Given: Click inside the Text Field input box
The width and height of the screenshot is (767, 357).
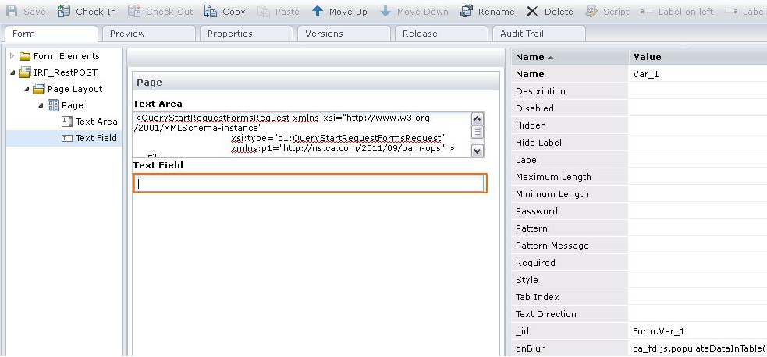Looking at the screenshot, I should pyautogui.click(x=310, y=184).
